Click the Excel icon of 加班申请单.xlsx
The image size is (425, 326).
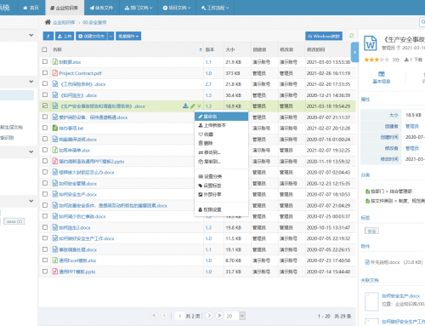(x=55, y=150)
